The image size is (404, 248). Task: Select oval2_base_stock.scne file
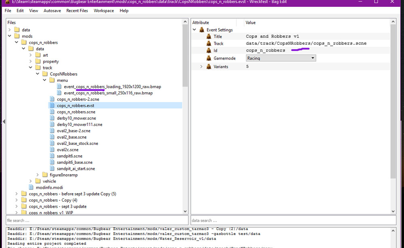(77, 143)
